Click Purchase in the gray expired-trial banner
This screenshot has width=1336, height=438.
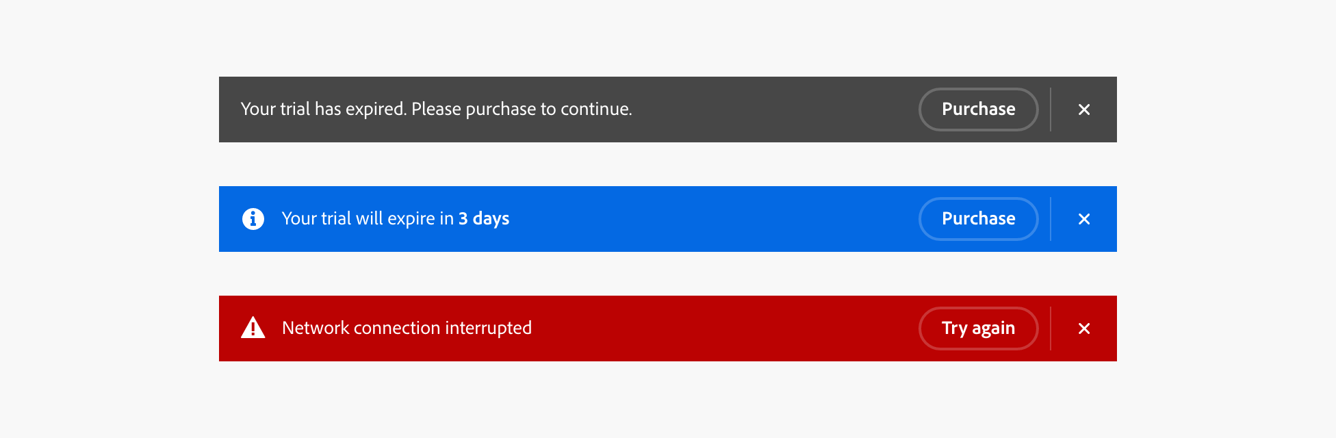tap(978, 109)
